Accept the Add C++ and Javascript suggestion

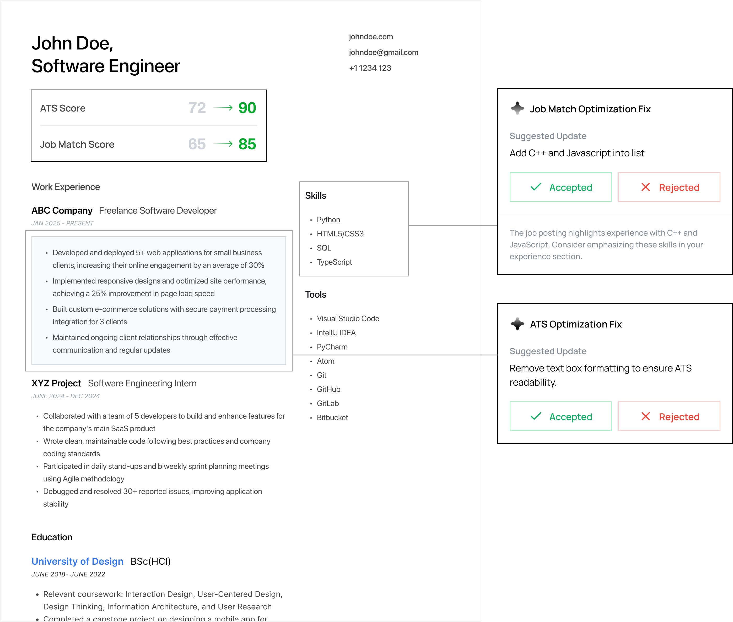coord(560,187)
